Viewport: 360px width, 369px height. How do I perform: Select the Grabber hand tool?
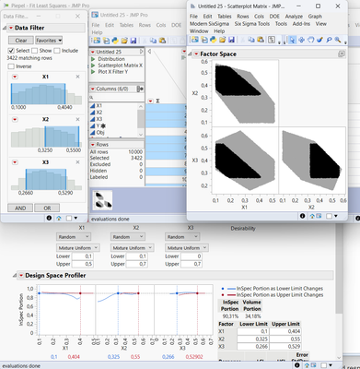point(310,40)
